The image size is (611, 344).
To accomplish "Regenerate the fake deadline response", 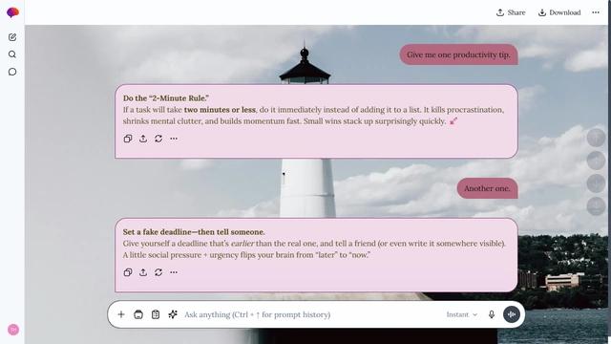I will (158, 272).
